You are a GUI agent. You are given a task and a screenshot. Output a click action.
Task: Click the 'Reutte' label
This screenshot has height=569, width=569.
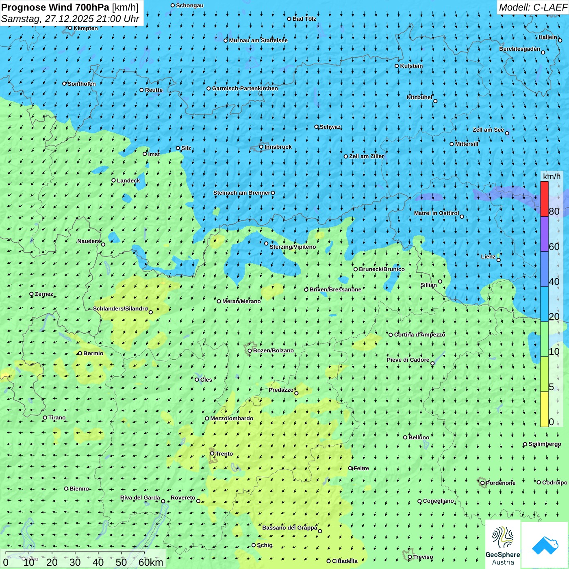pos(154,90)
